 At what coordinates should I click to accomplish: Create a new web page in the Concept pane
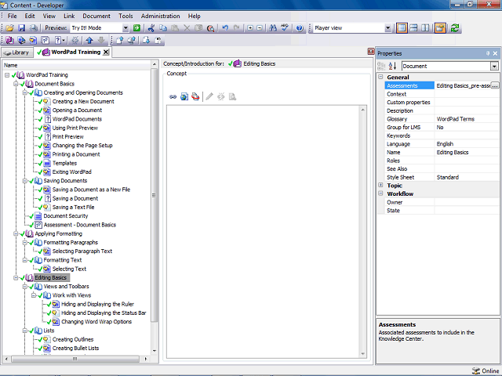coord(184,96)
